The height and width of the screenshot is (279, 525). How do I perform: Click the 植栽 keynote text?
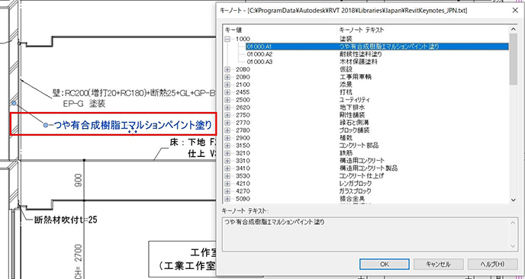click(345, 138)
